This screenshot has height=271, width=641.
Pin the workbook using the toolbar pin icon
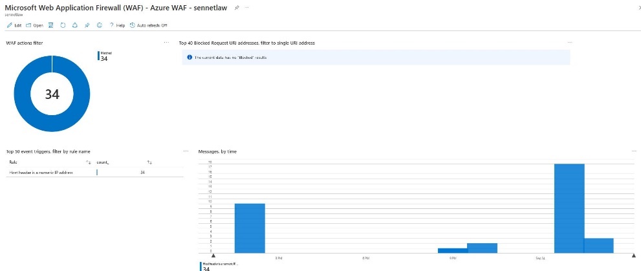[x=87, y=25]
